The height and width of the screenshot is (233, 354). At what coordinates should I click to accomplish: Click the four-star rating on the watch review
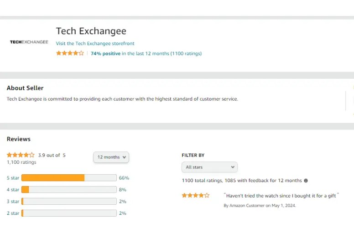[x=195, y=196]
